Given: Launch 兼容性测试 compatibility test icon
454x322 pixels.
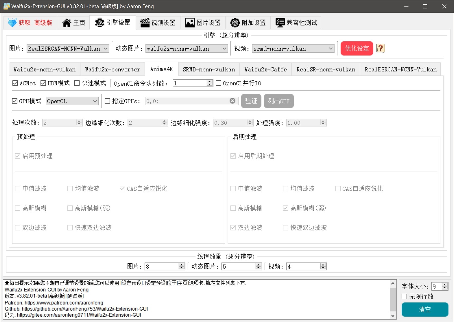Looking at the screenshot, I should point(280,23).
